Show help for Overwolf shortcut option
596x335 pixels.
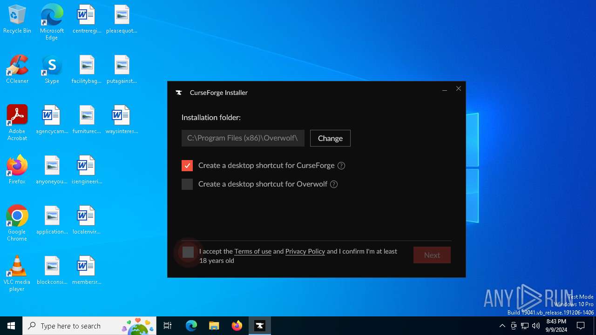tap(334, 184)
